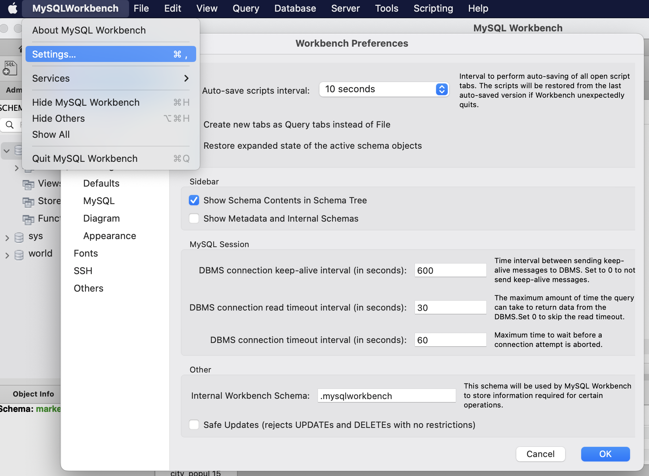Click the schema search magnifier icon
Screen dimensions: 649x476
[x=10, y=125]
